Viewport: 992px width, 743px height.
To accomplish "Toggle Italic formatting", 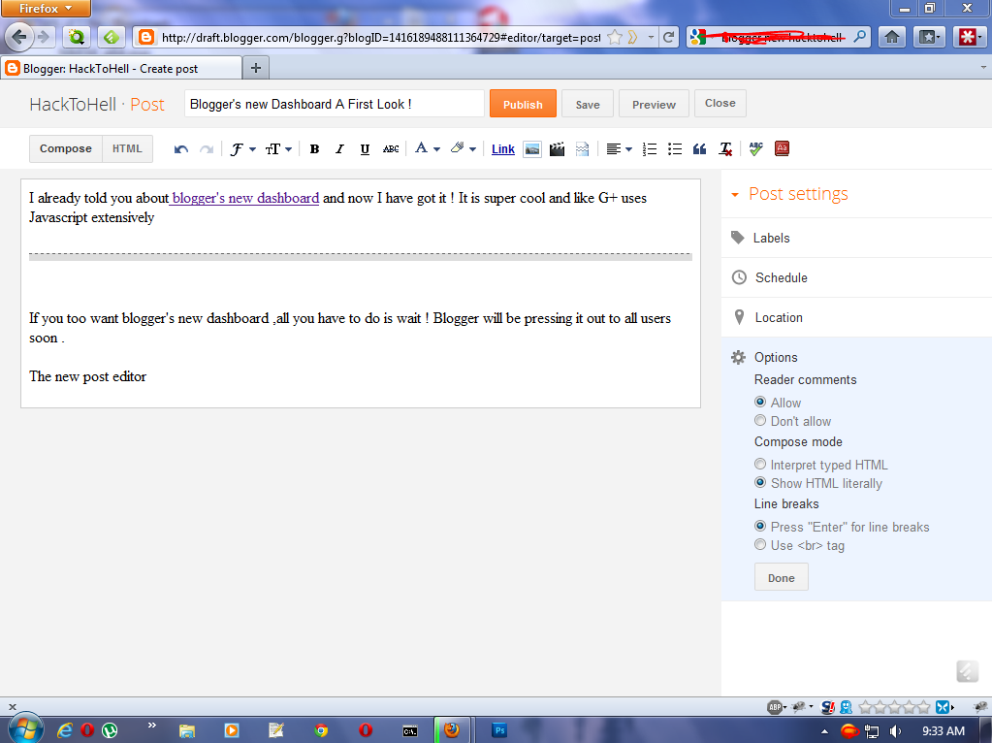I will tap(339, 149).
